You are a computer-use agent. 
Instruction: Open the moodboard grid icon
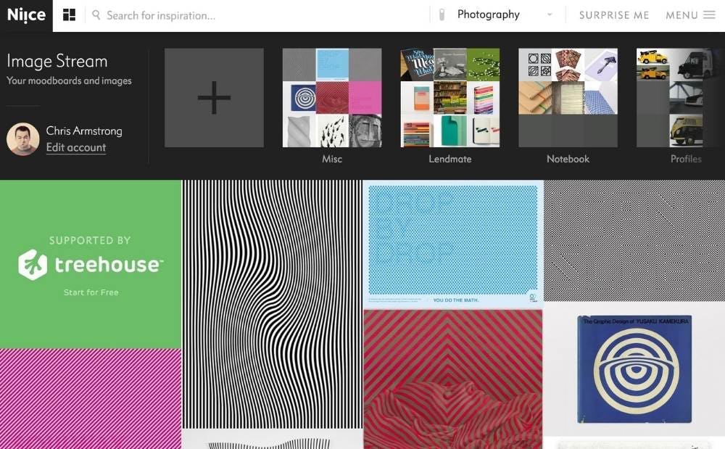pos(69,15)
